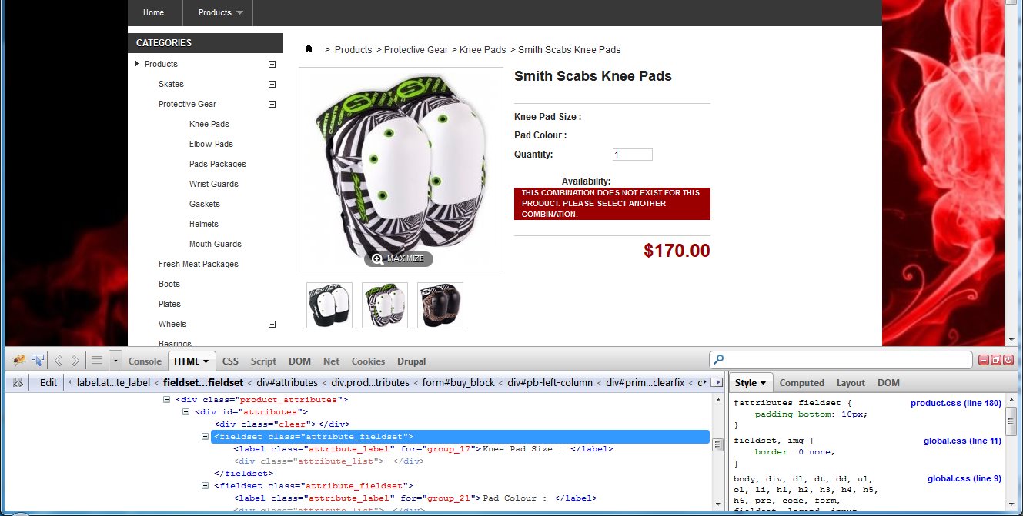This screenshot has width=1023, height=516.
Task: Collapse the Pad Colour fieldset node
Action: pyautogui.click(x=206, y=486)
